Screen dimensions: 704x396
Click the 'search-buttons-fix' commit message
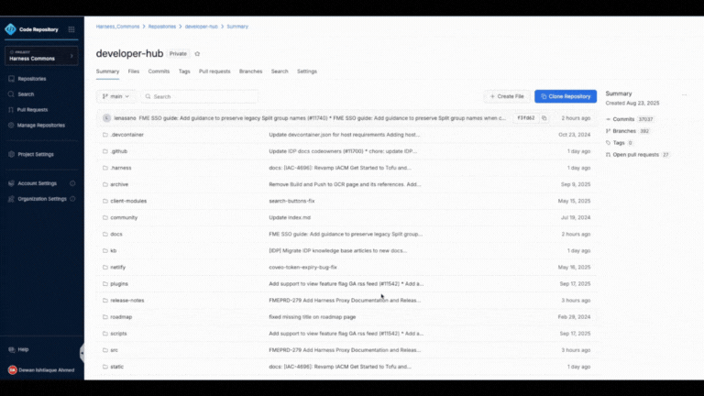(x=291, y=201)
